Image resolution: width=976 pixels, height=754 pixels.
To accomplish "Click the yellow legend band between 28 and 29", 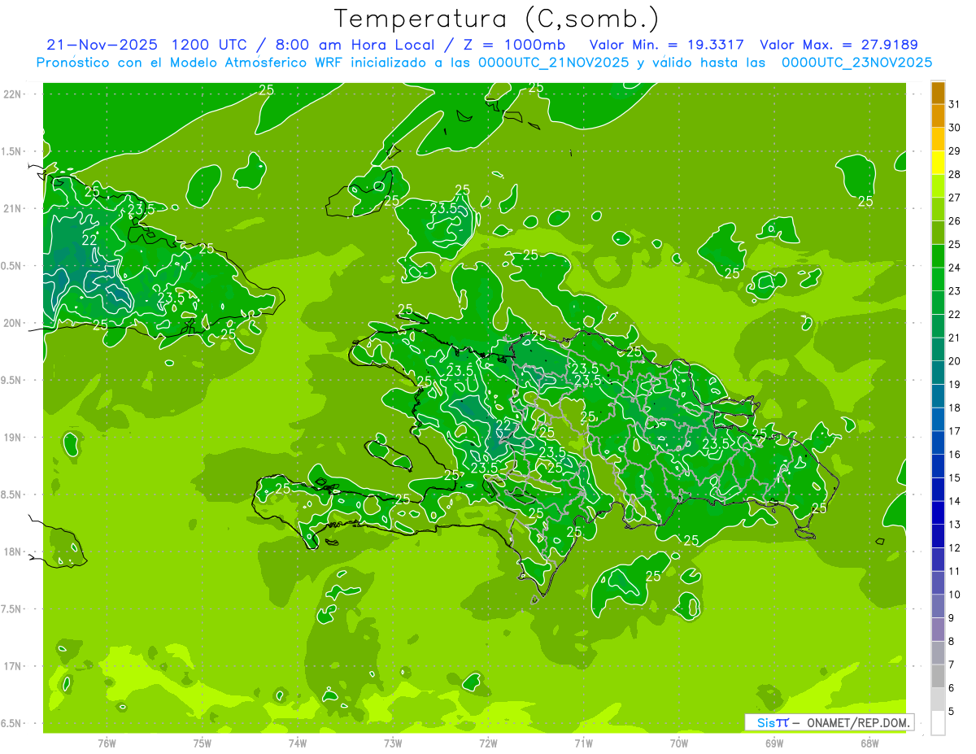I will click(x=938, y=163).
